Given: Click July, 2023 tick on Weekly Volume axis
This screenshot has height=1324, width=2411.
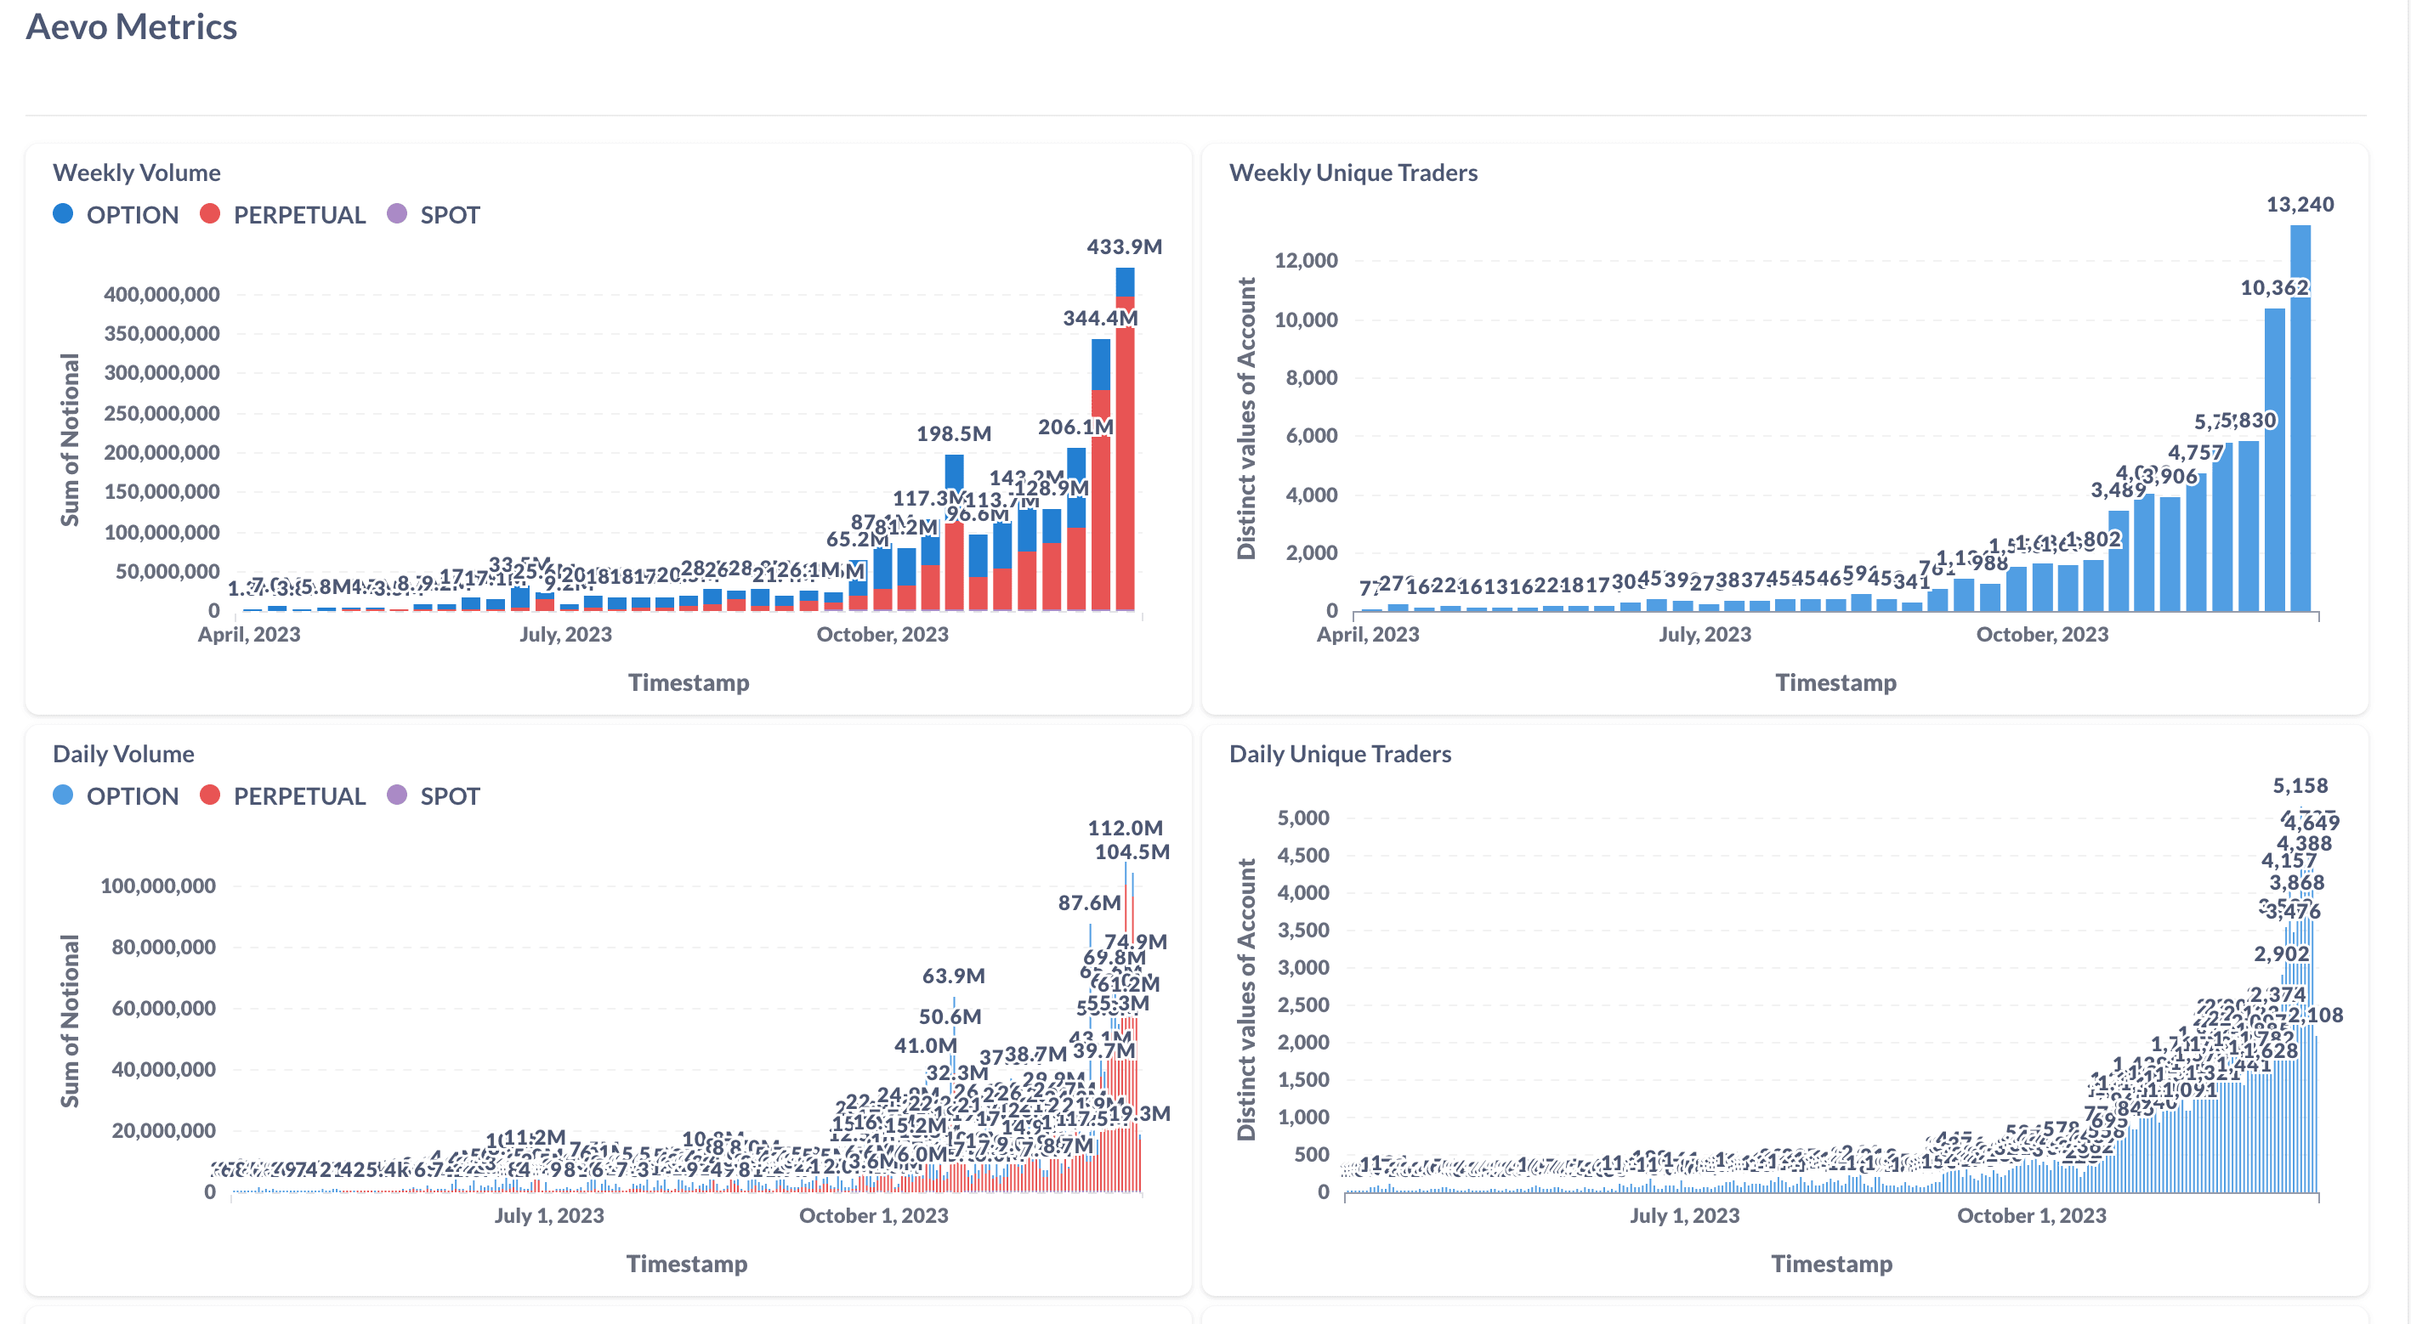Looking at the screenshot, I should click(565, 635).
